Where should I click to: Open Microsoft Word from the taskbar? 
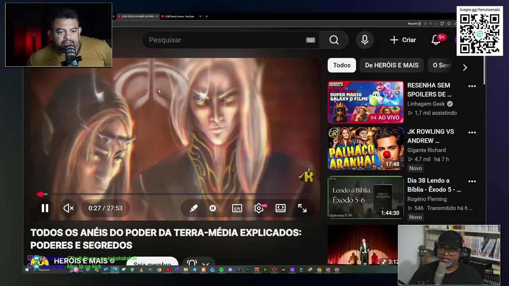coord(105,270)
